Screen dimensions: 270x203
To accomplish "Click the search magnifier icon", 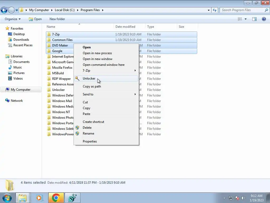I will 266,10.
